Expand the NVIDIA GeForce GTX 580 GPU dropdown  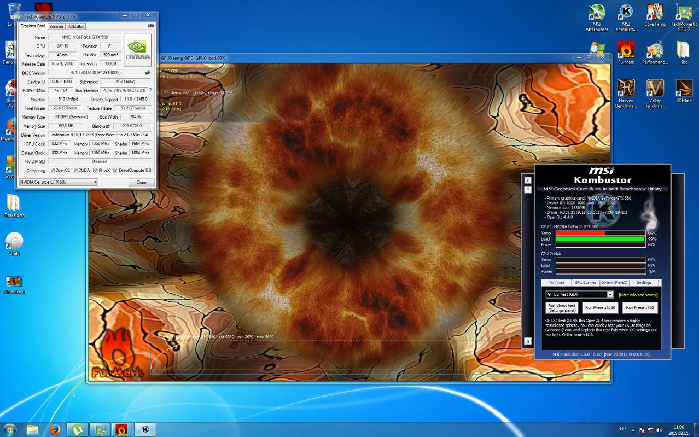point(59,182)
